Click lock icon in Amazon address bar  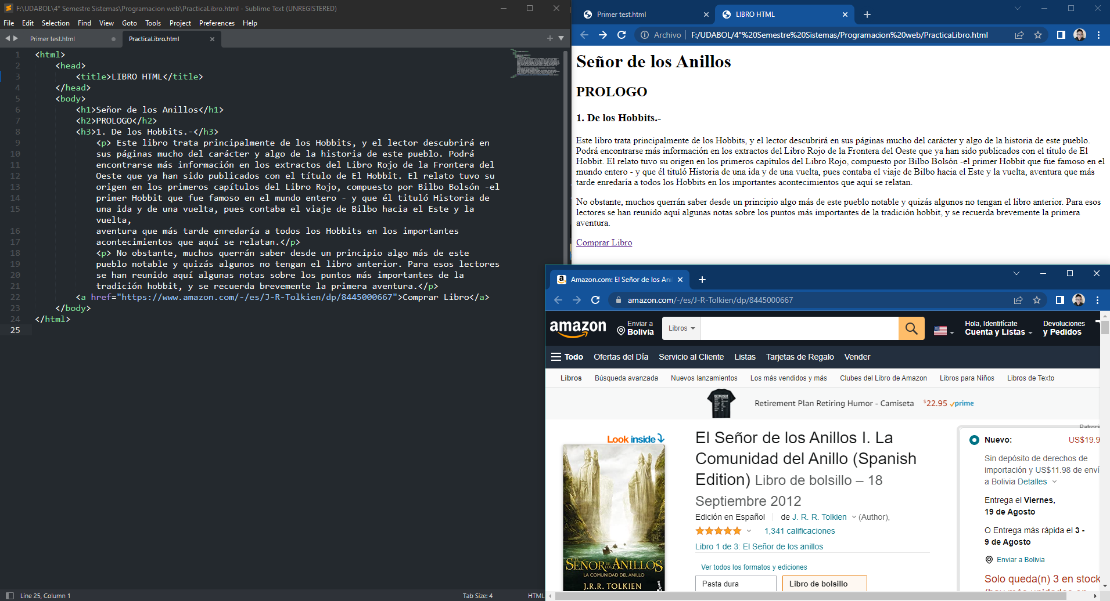coord(618,300)
